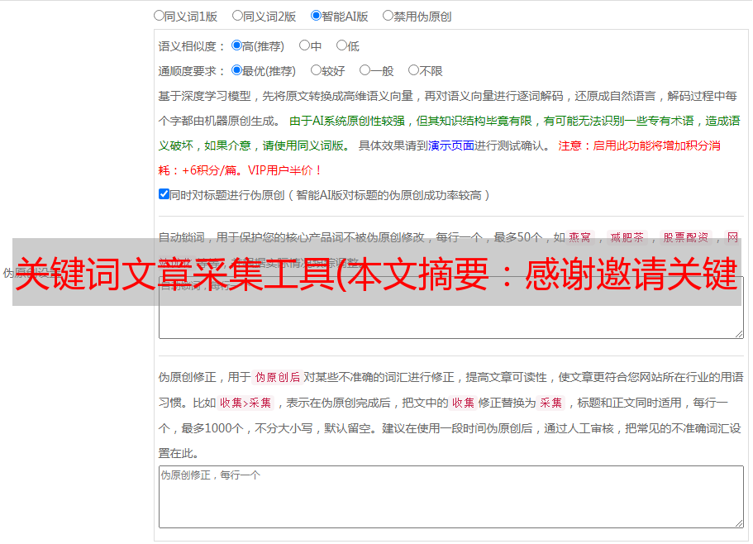Set 通顺度要求 to 较好
The height and width of the screenshot is (544, 753).
[x=316, y=70]
